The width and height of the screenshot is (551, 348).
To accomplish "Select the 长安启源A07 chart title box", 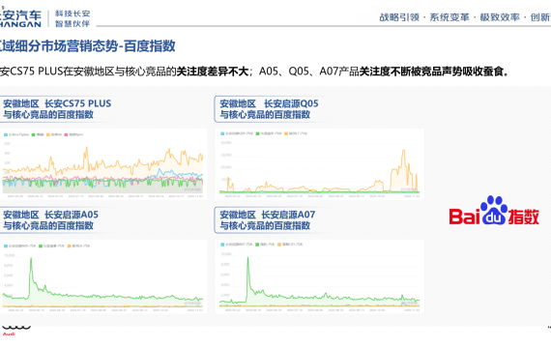I will click(267, 220).
